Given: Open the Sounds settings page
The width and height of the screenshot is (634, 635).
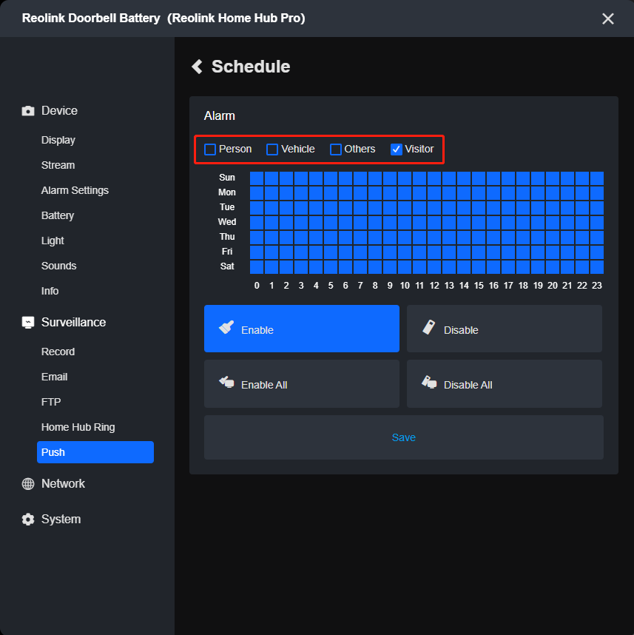Looking at the screenshot, I should pyautogui.click(x=58, y=266).
